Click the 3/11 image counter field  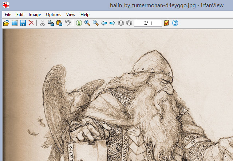click(x=148, y=23)
